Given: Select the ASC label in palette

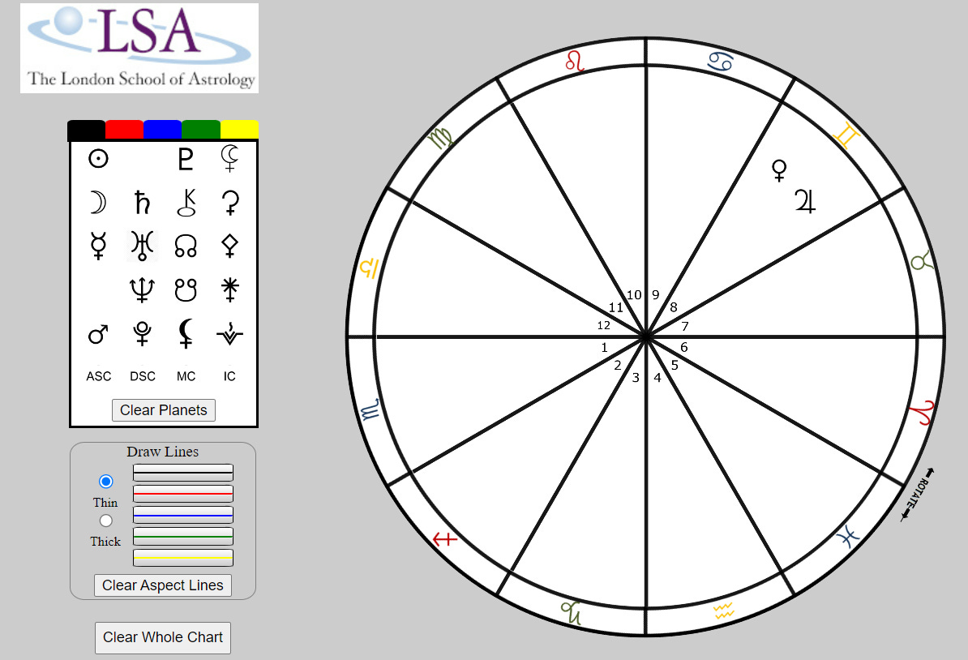Looking at the screenshot, I should click(x=99, y=376).
